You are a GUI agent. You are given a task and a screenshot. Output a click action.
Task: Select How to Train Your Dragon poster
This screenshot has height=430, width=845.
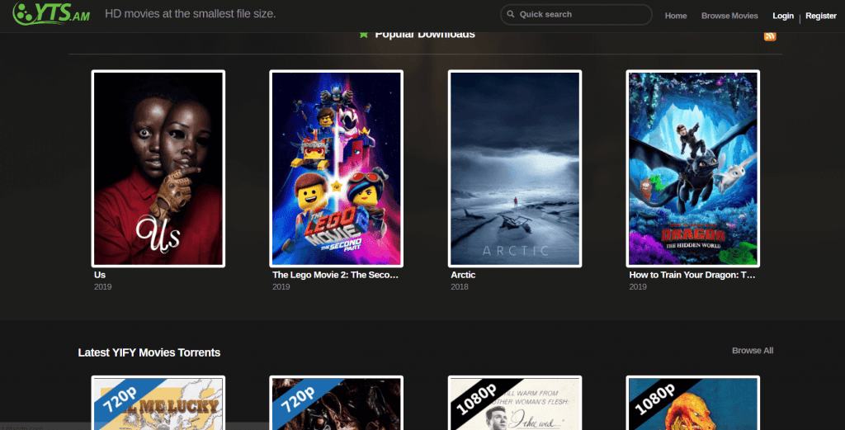(692, 168)
